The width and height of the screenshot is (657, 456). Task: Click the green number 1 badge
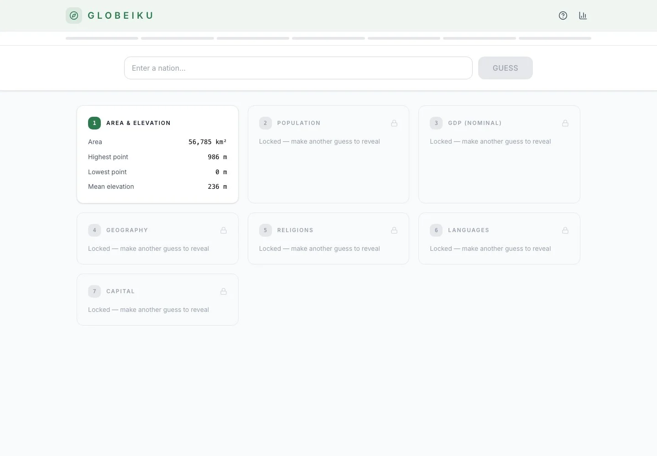pyautogui.click(x=94, y=123)
